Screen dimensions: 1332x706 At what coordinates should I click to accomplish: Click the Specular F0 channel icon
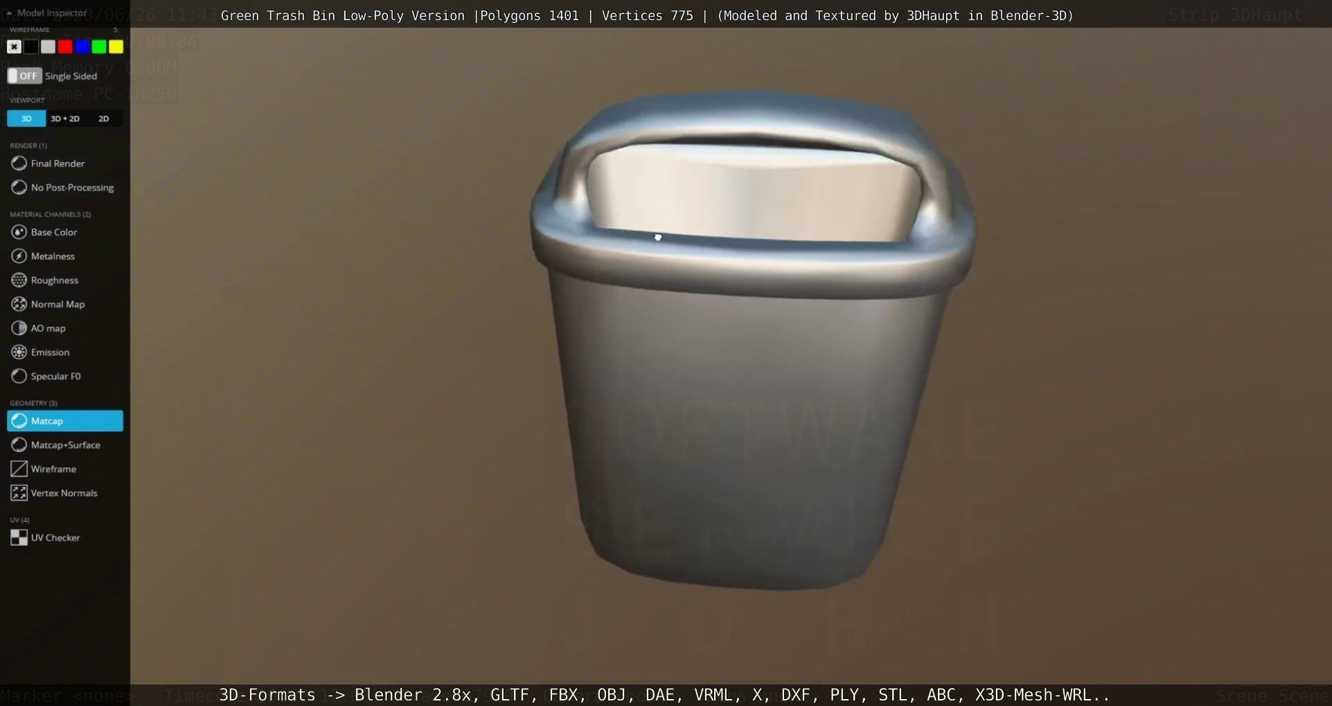tap(19, 376)
